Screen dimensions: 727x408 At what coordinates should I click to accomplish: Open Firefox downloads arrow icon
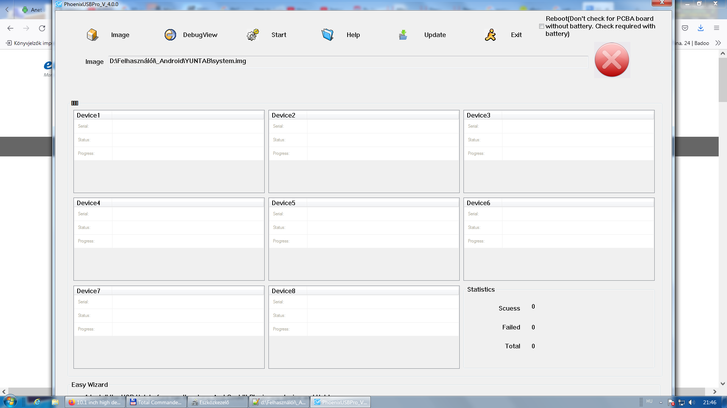click(x=700, y=28)
